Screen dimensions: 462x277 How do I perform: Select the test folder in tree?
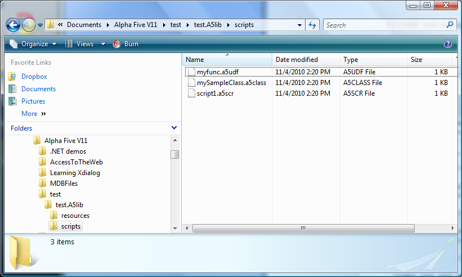coord(55,194)
